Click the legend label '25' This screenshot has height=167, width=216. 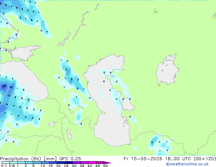[x=66, y=166]
